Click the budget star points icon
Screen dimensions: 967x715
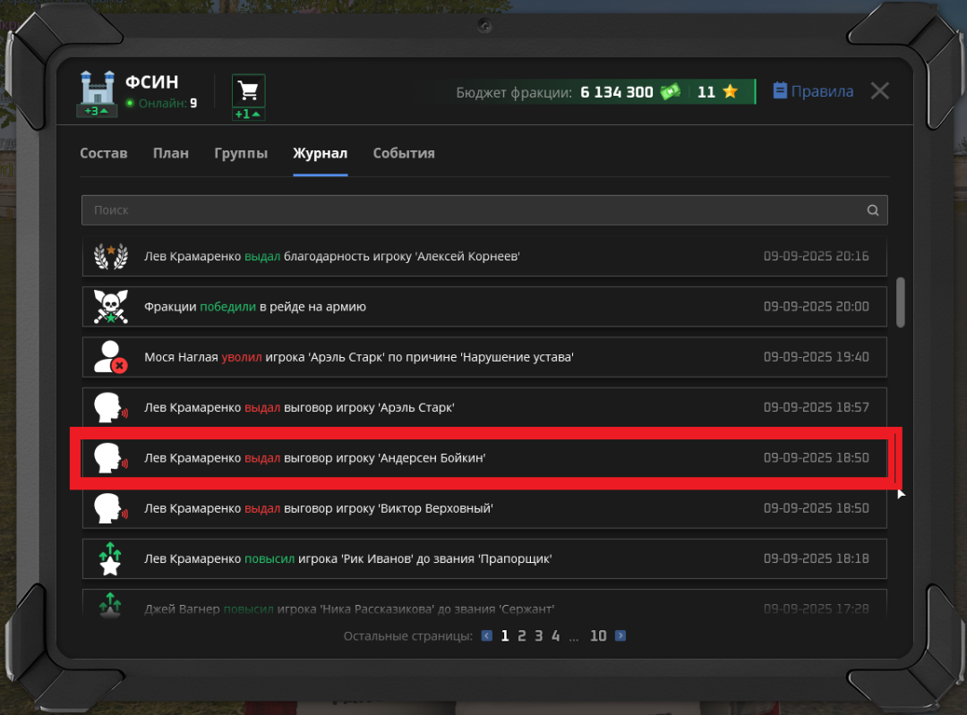pos(730,91)
